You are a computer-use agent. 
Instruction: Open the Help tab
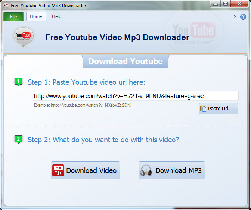pos(56,16)
